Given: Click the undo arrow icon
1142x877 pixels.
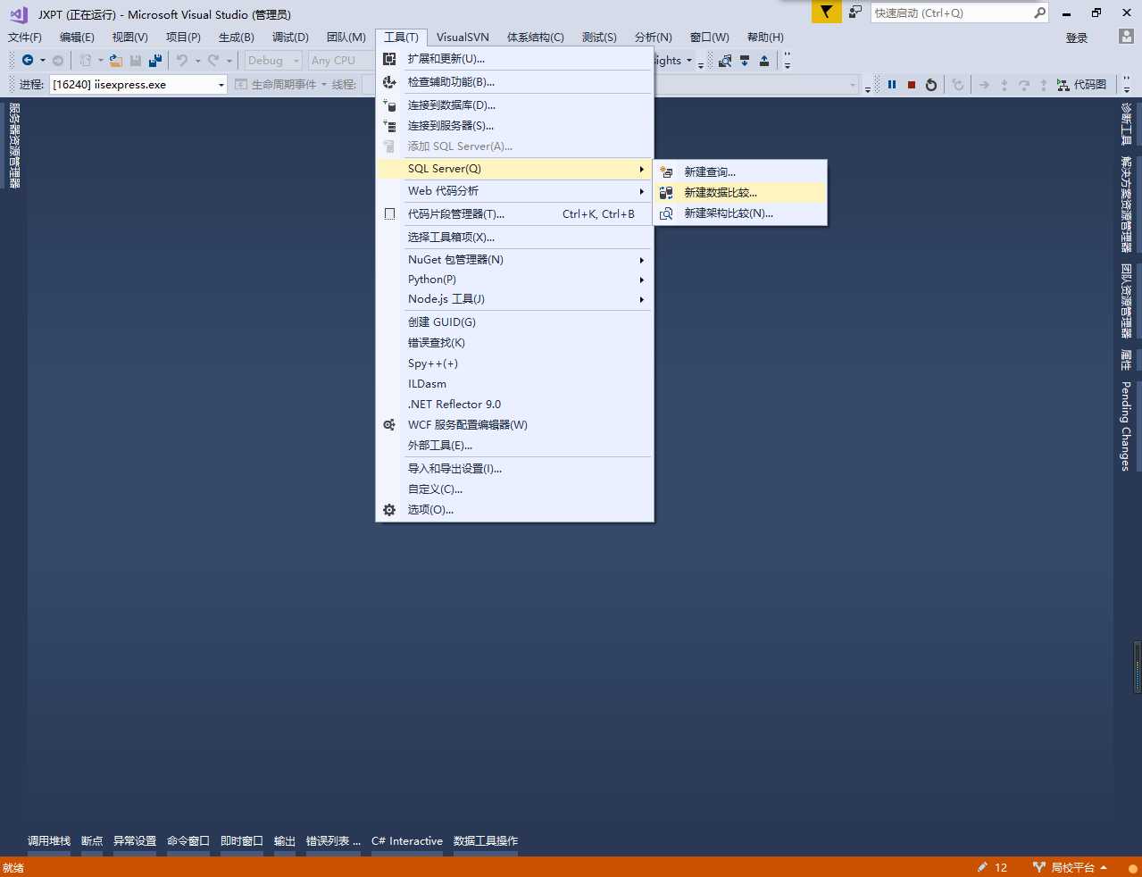Looking at the screenshot, I should pyautogui.click(x=182, y=61).
